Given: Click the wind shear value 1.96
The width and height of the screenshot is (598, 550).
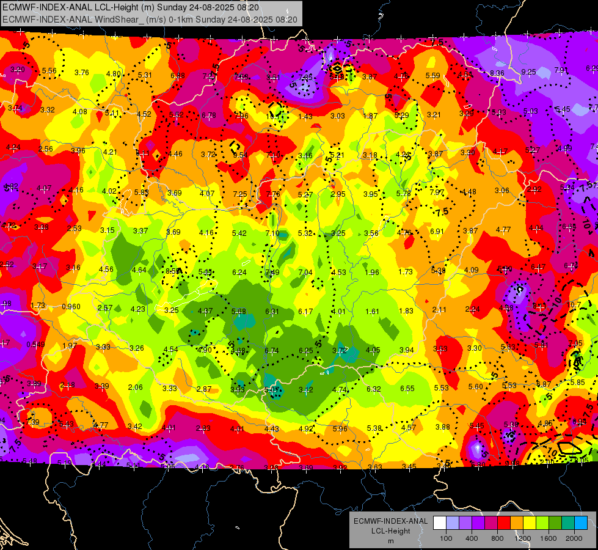Looking at the screenshot, I should [x=372, y=272].
